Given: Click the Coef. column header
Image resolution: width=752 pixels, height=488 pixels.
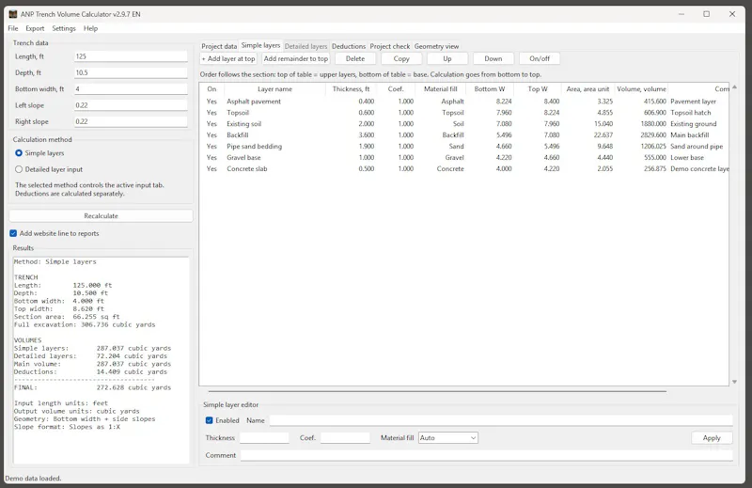Looking at the screenshot, I should pyautogui.click(x=396, y=88).
